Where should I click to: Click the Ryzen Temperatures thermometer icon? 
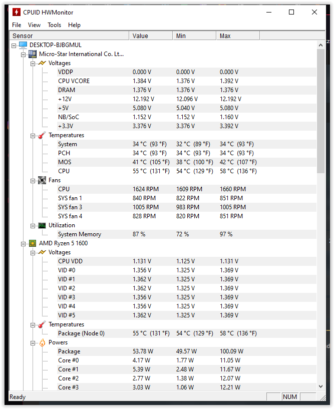tap(42, 324)
